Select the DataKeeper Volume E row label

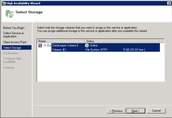65,45
